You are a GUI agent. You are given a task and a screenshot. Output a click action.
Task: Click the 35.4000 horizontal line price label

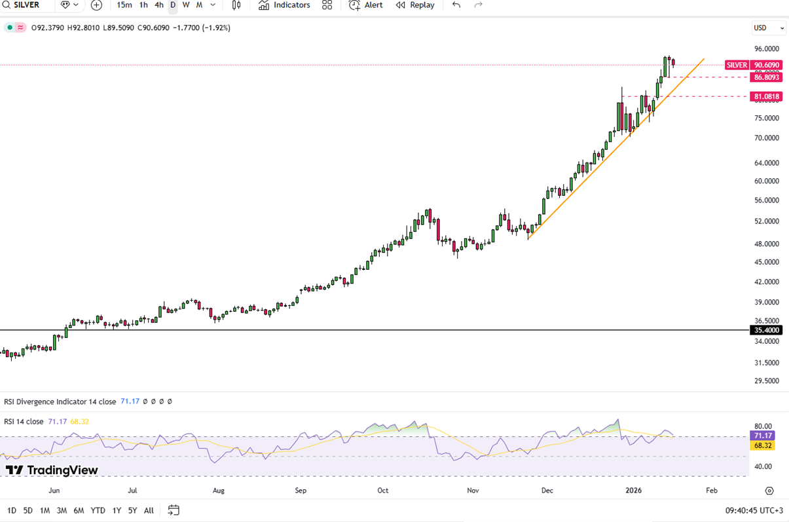point(767,331)
